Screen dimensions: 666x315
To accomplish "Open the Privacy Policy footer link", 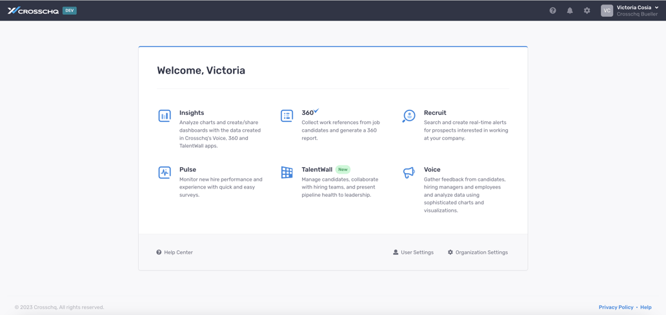I will [x=616, y=307].
